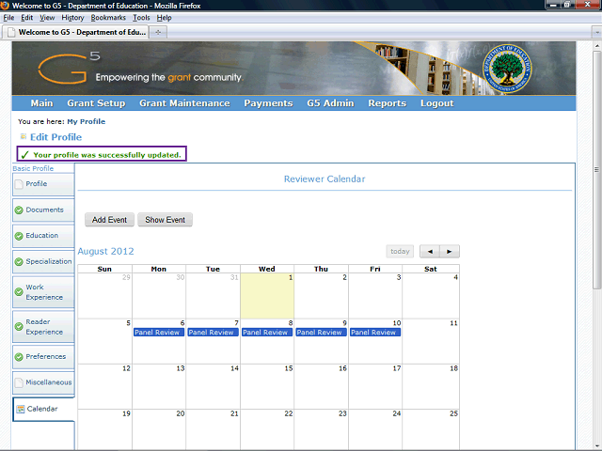Click the today button
602x451 pixels.
click(x=400, y=252)
